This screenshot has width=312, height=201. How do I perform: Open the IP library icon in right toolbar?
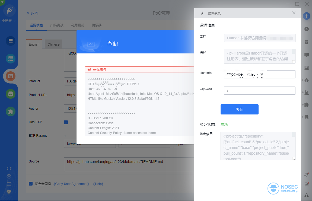coord(306,68)
